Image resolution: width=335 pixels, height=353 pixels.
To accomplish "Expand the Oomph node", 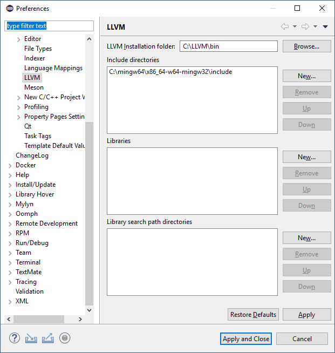I will 10,214.
